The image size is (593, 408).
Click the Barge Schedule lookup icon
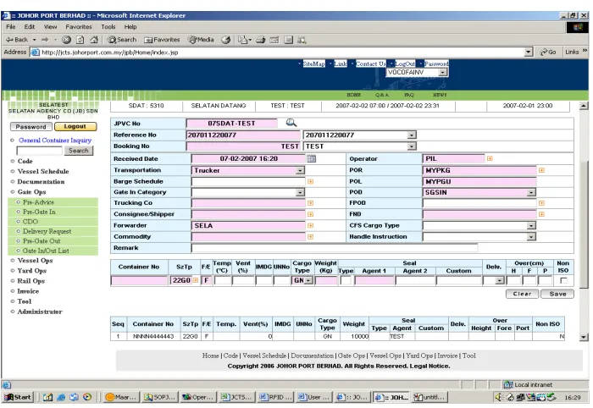pos(311,182)
